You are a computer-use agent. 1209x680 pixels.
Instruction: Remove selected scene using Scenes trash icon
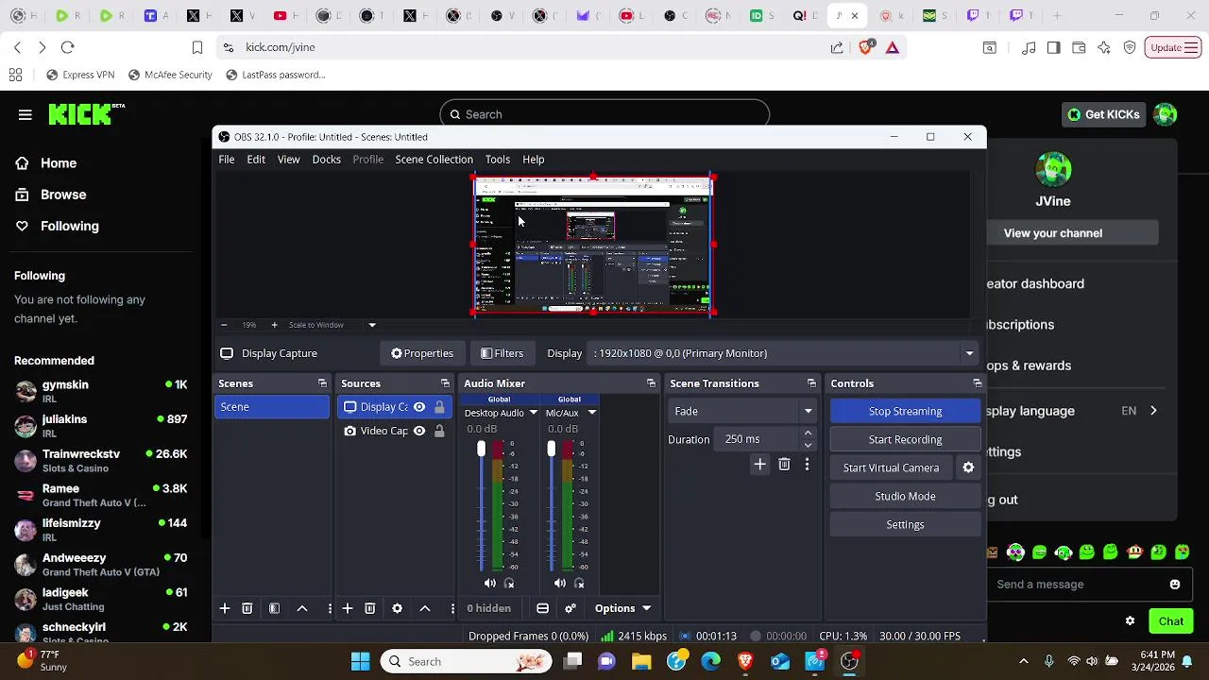point(247,608)
